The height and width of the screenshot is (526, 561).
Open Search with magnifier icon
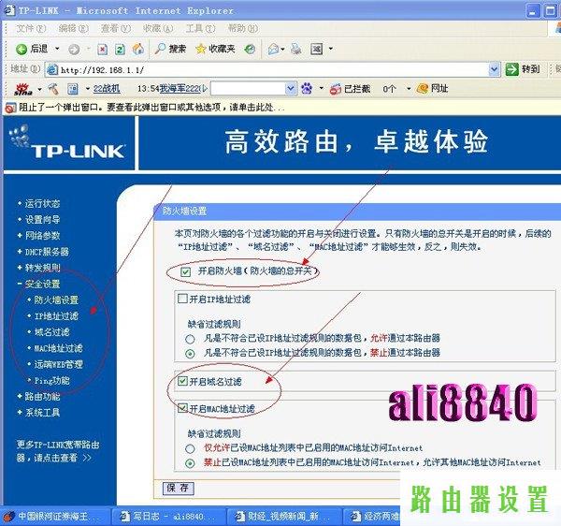coord(160,49)
